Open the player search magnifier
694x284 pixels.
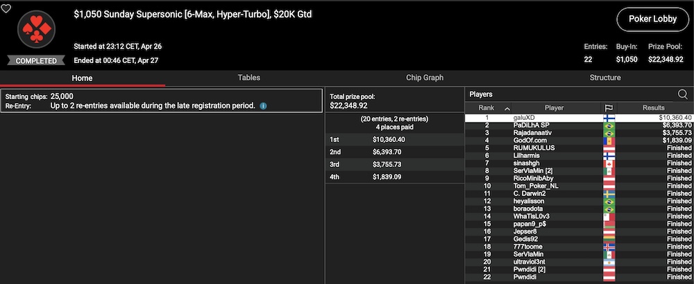point(682,94)
